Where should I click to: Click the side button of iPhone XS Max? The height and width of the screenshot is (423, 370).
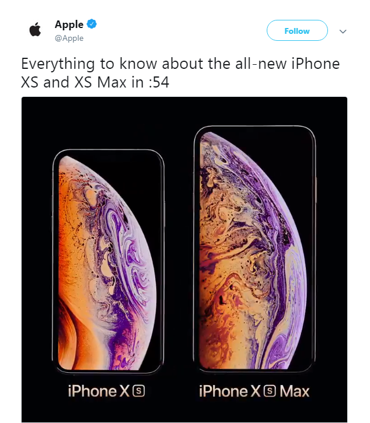coord(316,190)
